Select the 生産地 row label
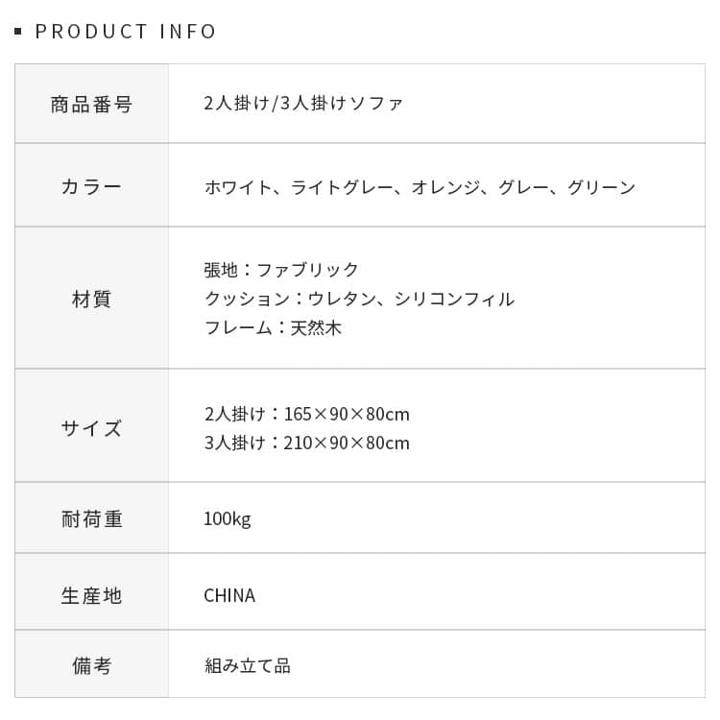This screenshot has height=720, width=720. pos(91,596)
